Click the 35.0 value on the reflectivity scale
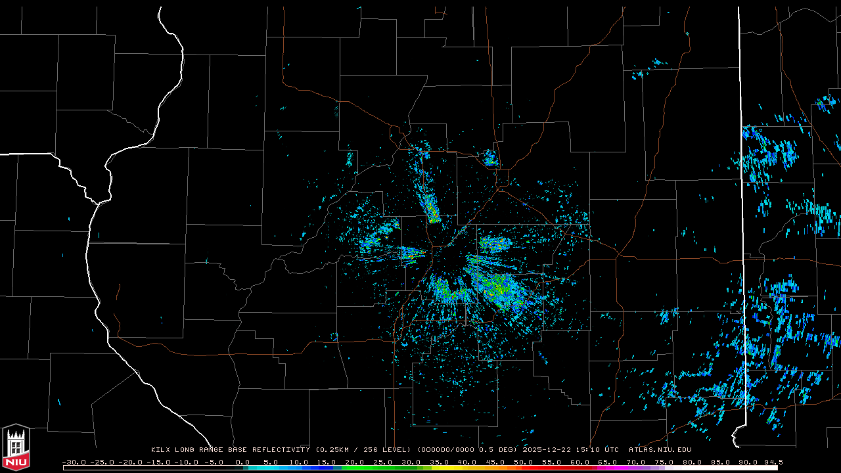This screenshot has height=473, width=841. pyautogui.click(x=440, y=462)
